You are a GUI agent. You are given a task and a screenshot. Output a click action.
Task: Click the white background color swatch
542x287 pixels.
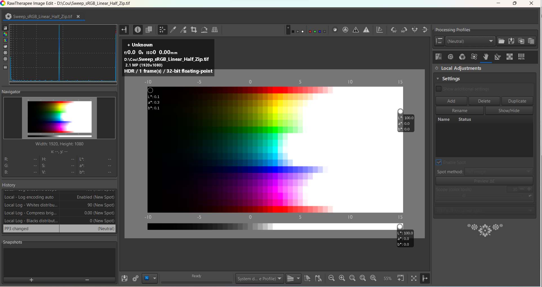coord(303,32)
